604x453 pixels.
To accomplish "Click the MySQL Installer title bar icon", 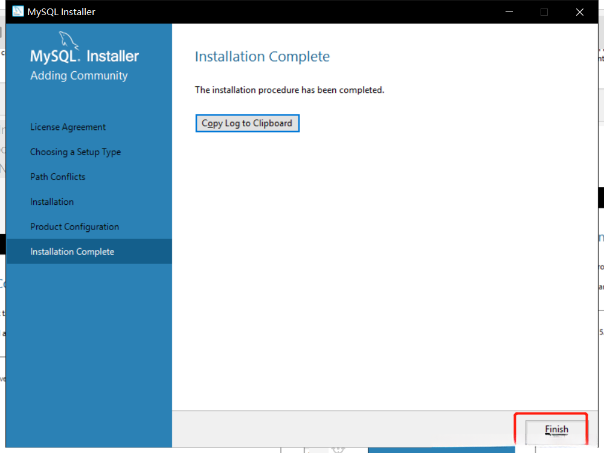I will click(18, 11).
